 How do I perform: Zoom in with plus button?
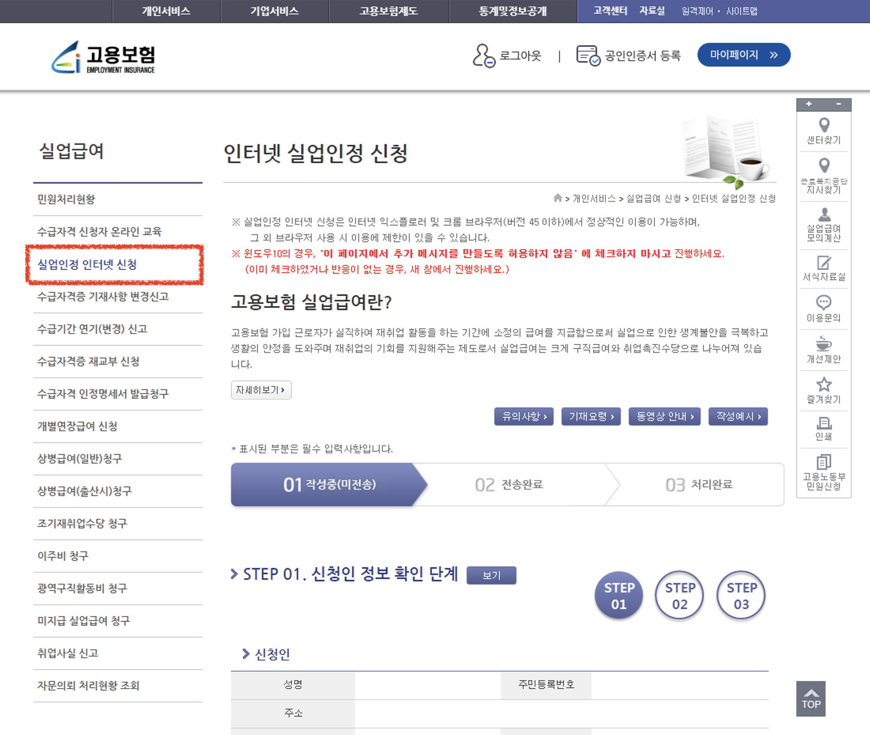pos(809,104)
